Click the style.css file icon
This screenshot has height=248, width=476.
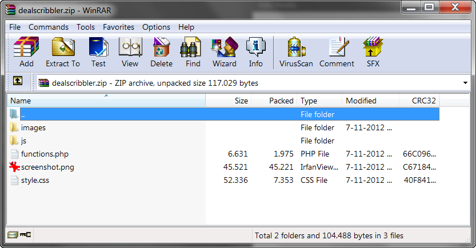[x=14, y=181]
